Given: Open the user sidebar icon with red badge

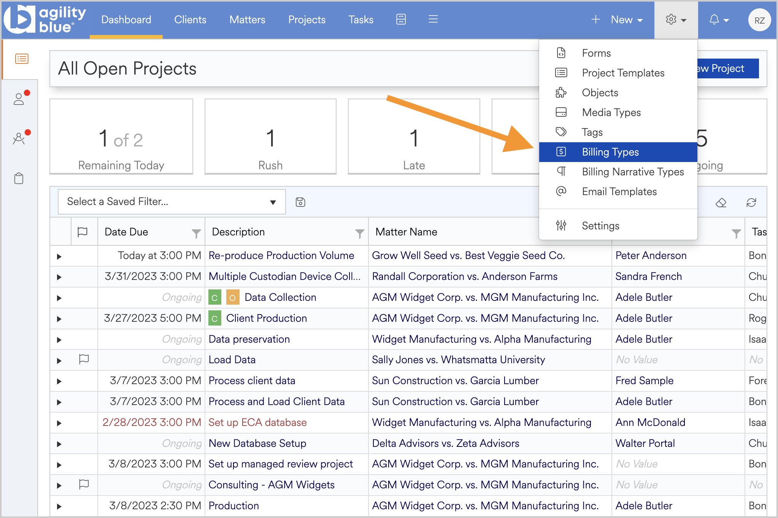Looking at the screenshot, I should [x=19, y=99].
